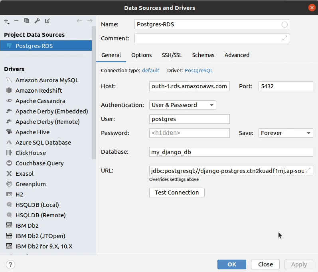The width and height of the screenshot is (318, 272).
Task: Click the Help question mark icon
Action: pyautogui.click(x=10, y=264)
